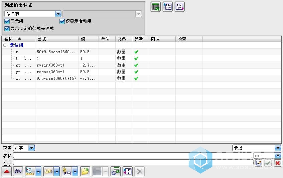Image resolution: width=283 pixels, height=178 pixels.
Task: Click the 附注 column header
Action: tap(162, 39)
